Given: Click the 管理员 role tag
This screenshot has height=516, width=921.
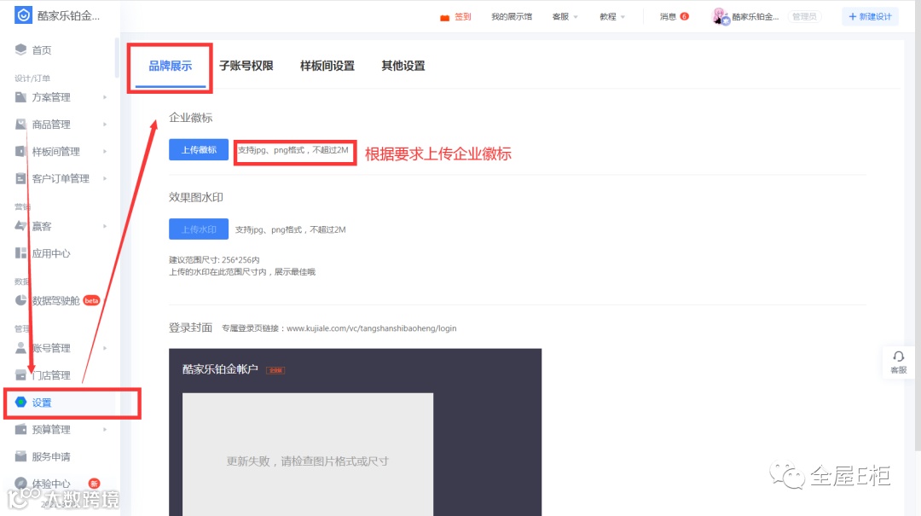Looking at the screenshot, I should [x=804, y=16].
